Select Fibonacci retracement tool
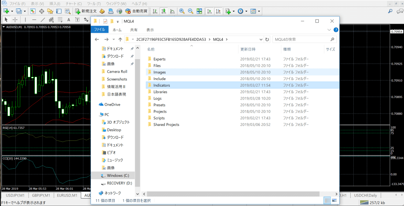 pyautogui.click(x=60, y=19)
